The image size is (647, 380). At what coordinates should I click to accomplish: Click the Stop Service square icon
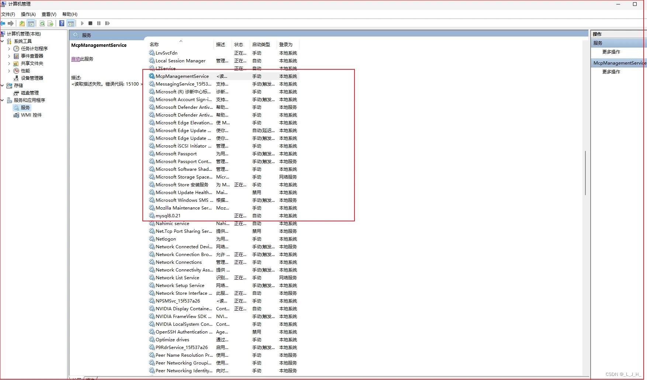[x=90, y=23]
